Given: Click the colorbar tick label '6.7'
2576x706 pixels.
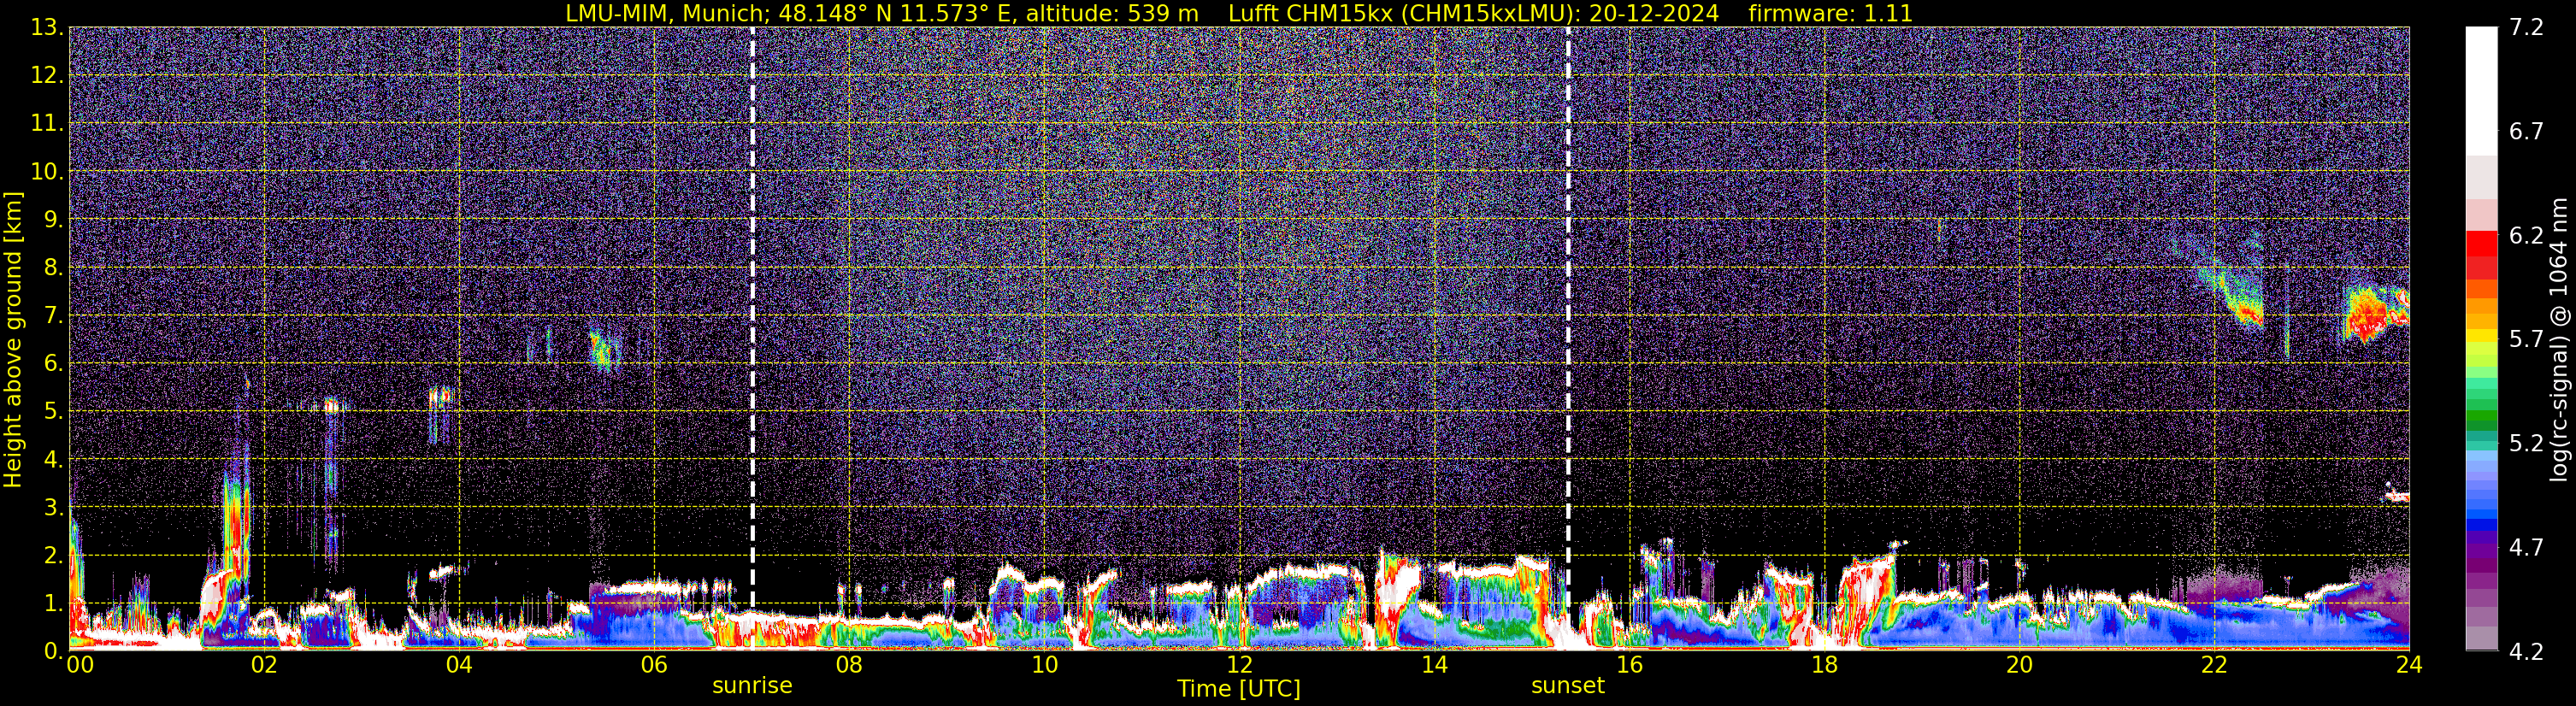Looking at the screenshot, I should (2526, 131).
